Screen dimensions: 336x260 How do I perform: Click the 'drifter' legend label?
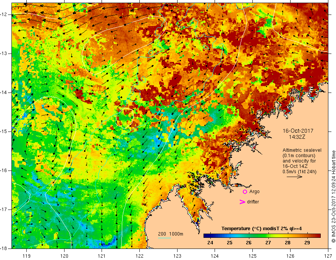(x=253, y=202)
